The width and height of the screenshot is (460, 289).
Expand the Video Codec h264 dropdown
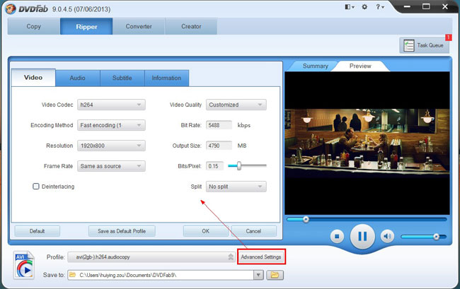(111, 105)
